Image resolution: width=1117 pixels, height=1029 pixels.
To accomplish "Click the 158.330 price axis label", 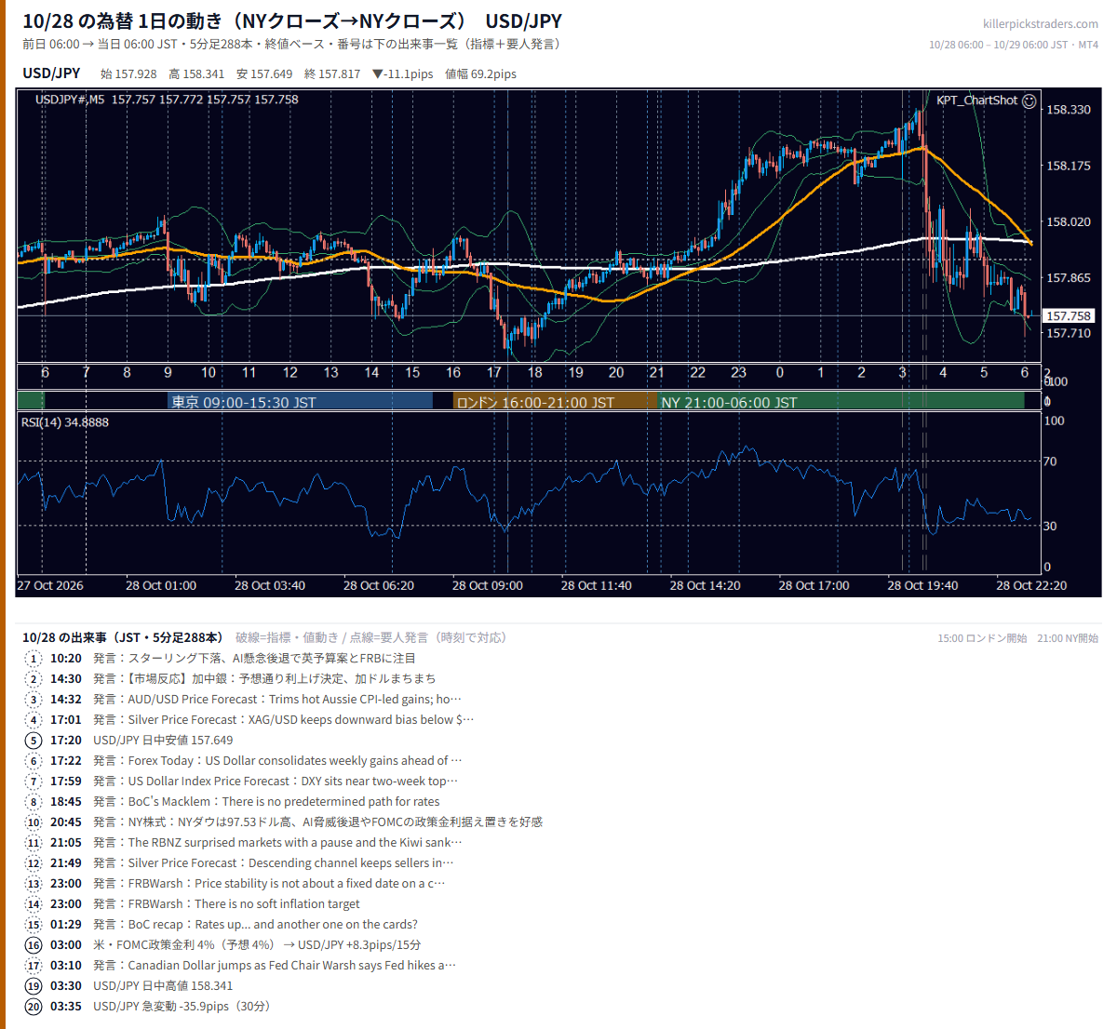I will 1069,110.
